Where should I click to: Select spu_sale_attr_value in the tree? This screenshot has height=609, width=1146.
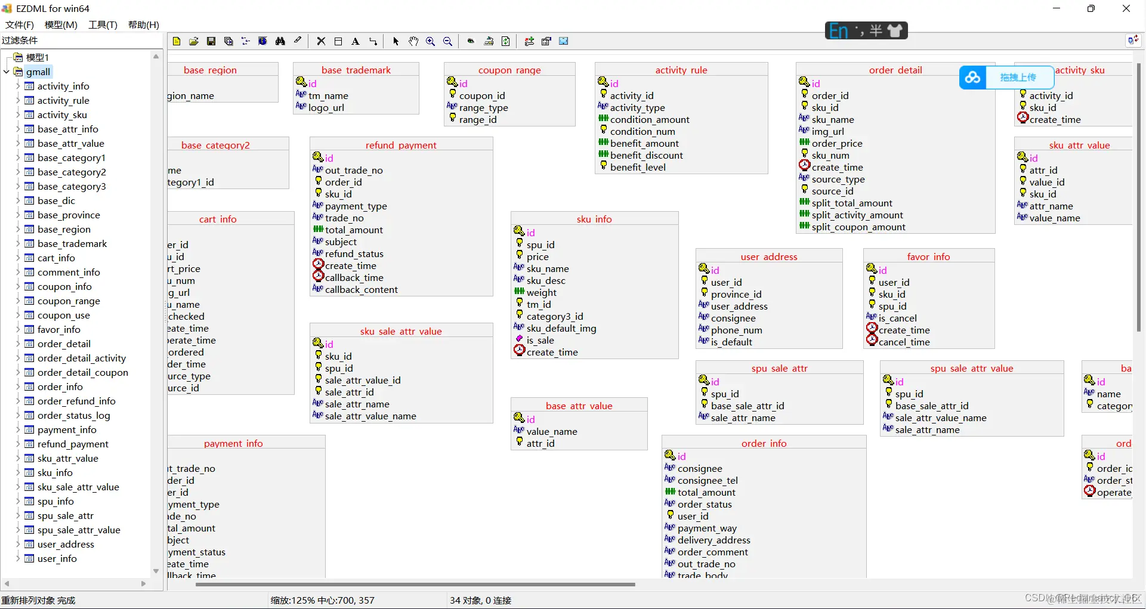coord(79,530)
